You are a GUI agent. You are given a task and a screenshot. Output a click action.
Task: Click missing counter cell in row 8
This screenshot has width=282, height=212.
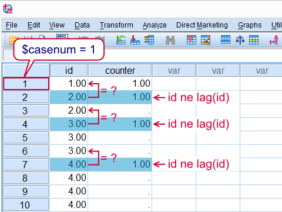120,178
